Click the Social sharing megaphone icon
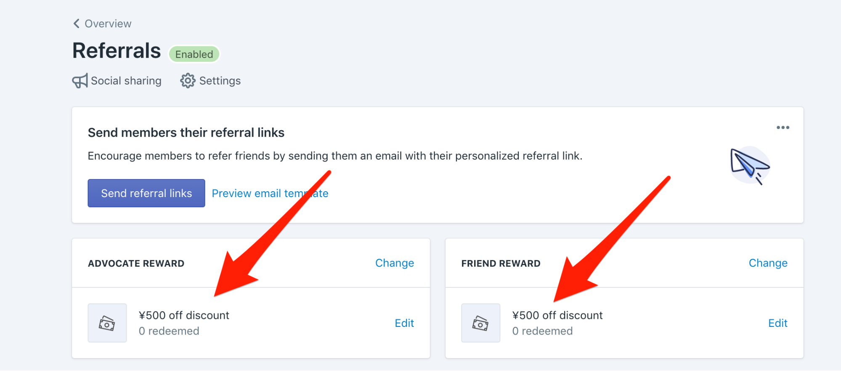841x371 pixels. click(80, 81)
